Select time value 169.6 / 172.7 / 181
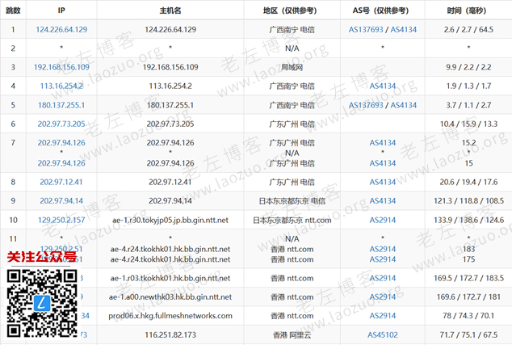 pos(468,297)
